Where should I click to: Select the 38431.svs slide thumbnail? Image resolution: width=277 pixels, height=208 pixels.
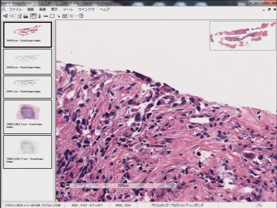[27, 87]
